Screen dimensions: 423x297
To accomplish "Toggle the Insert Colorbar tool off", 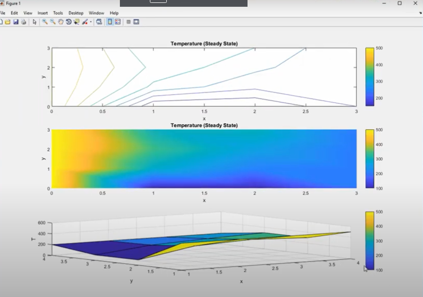I will click(110, 21).
